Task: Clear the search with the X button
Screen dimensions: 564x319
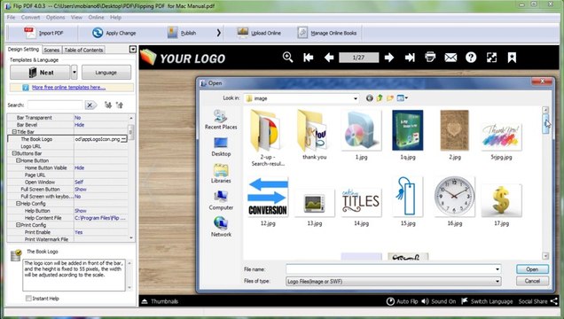Action: (x=90, y=105)
